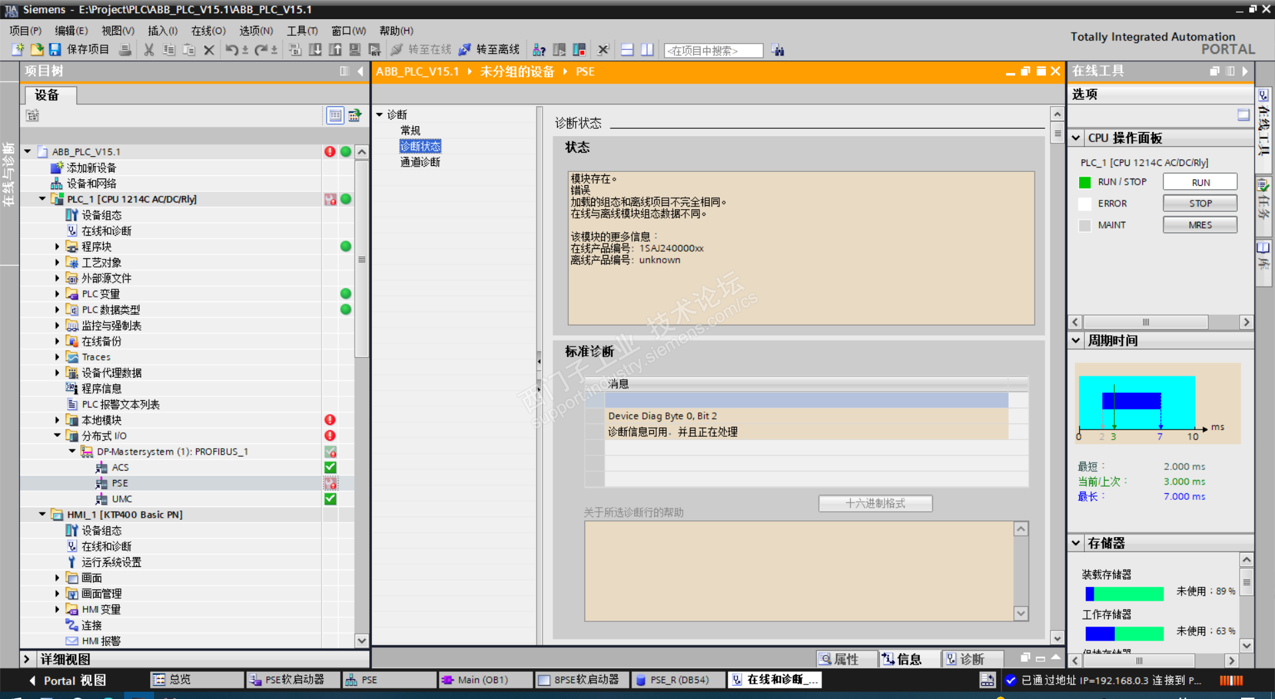Switch to the PSE_R (DB54) editor tab
The image size is (1275, 699).
coord(678,680)
